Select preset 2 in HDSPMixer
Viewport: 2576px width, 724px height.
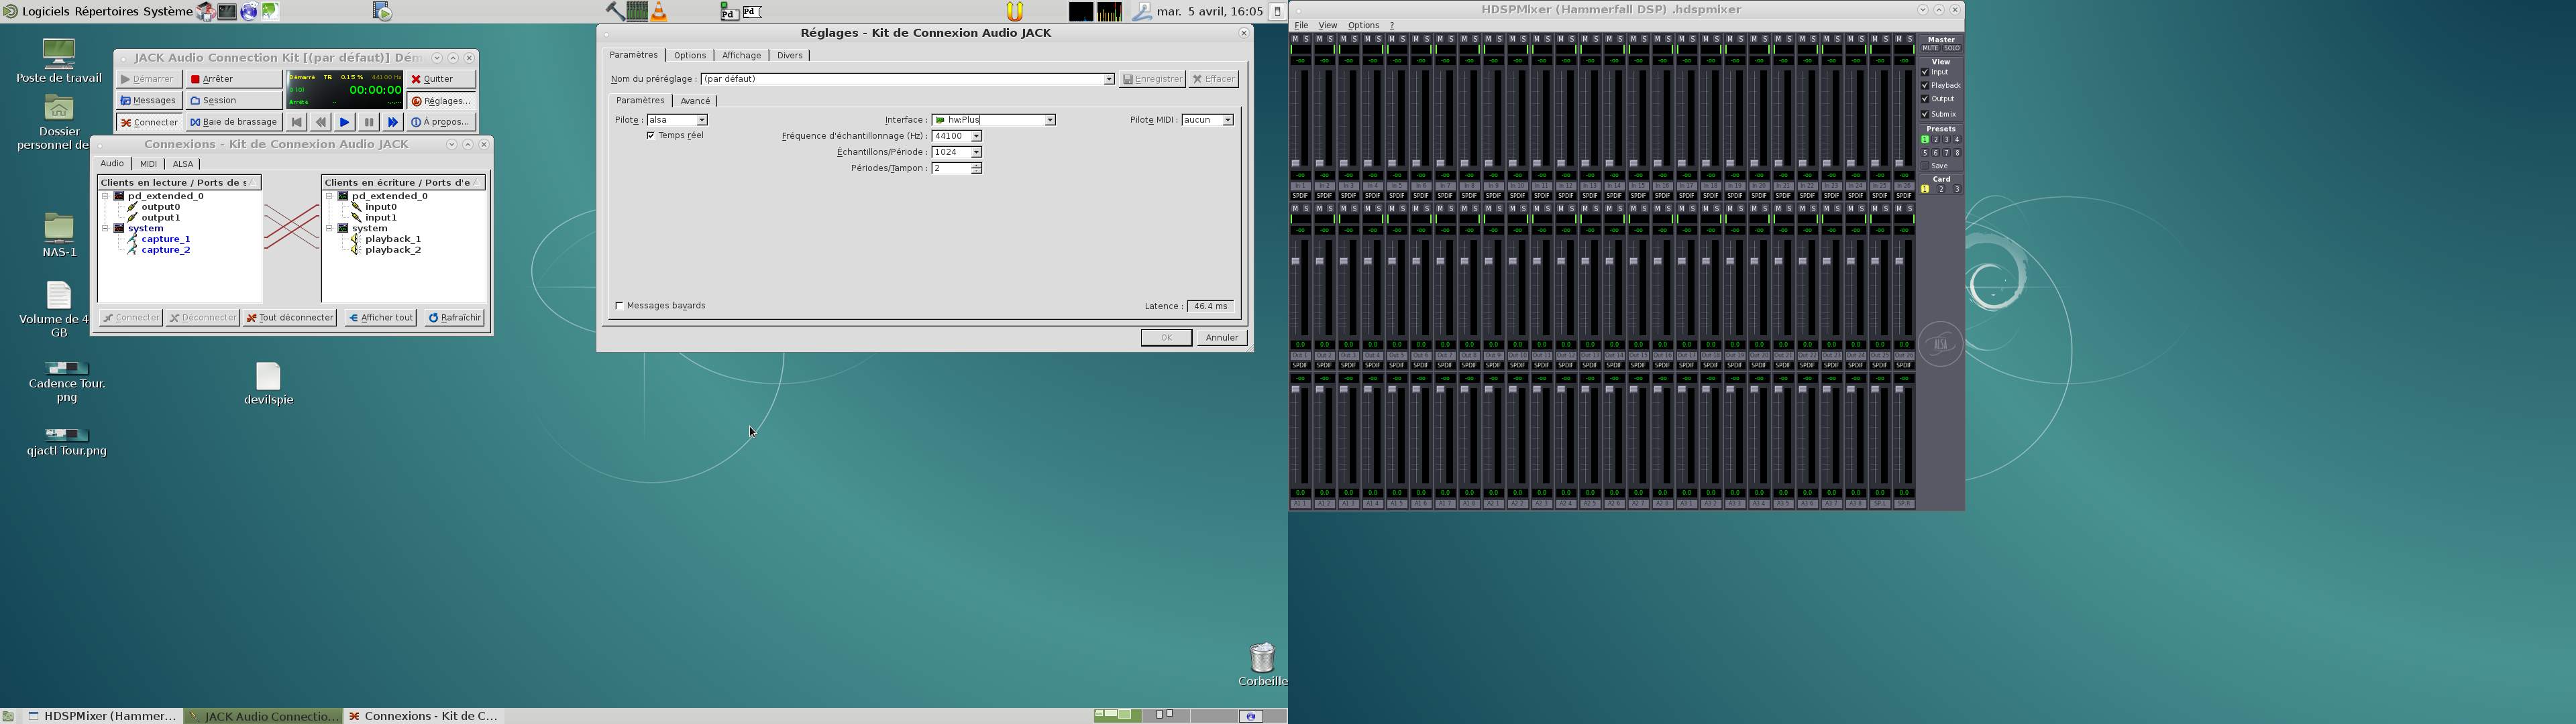1935,140
